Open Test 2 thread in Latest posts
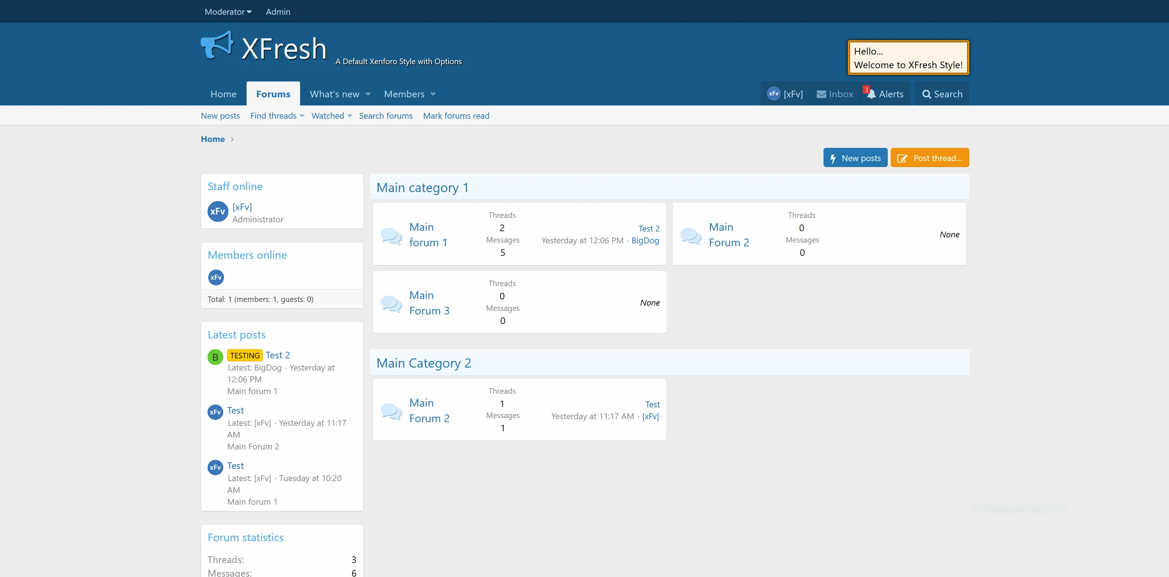1169x577 pixels. point(278,355)
